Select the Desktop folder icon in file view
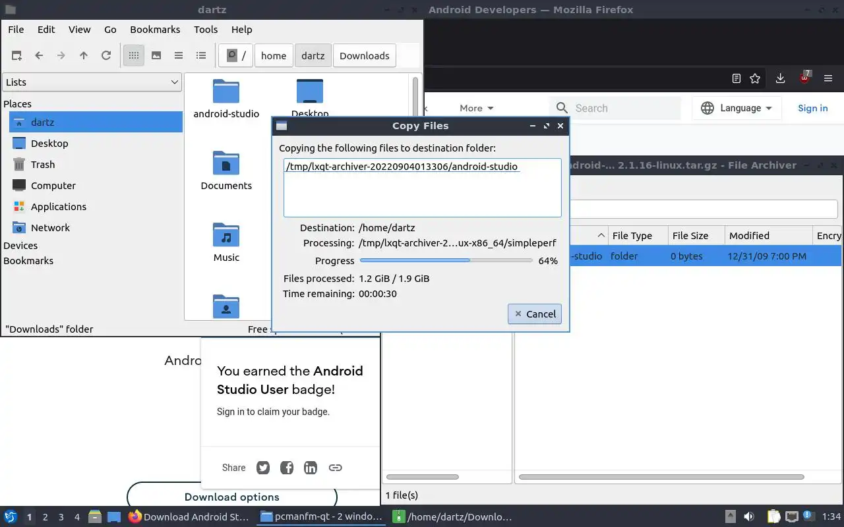 coord(310,92)
